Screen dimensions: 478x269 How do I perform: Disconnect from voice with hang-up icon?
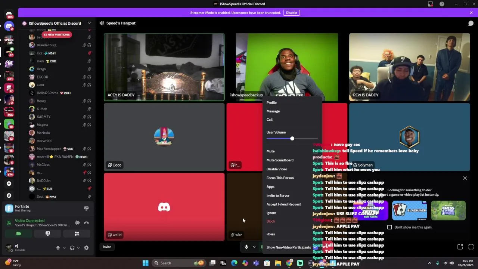click(86, 223)
